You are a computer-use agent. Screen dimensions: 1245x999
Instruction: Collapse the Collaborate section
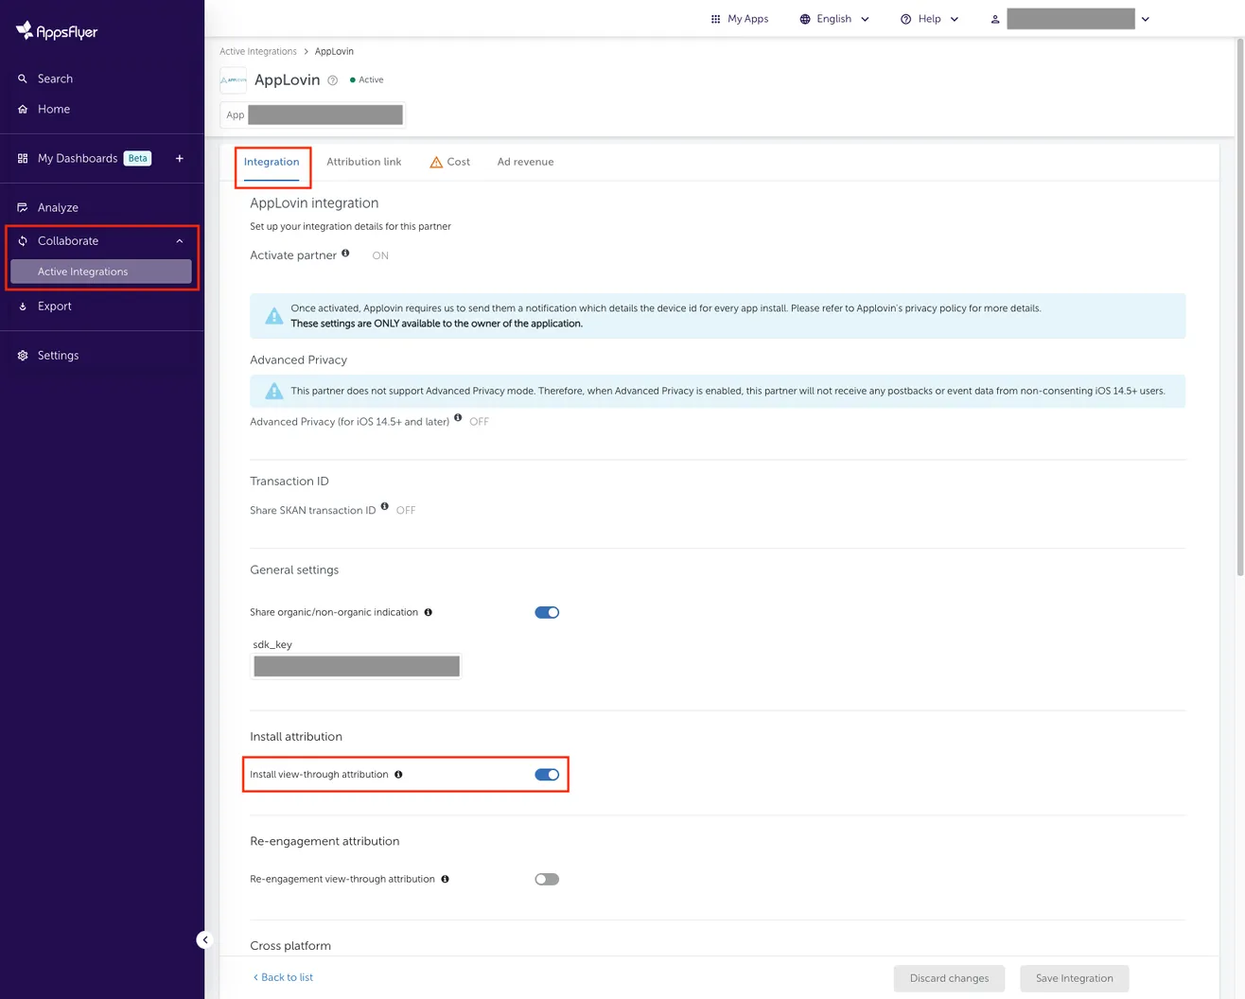[179, 240]
